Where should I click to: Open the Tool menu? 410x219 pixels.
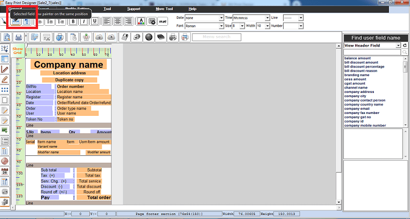pos(107,9)
